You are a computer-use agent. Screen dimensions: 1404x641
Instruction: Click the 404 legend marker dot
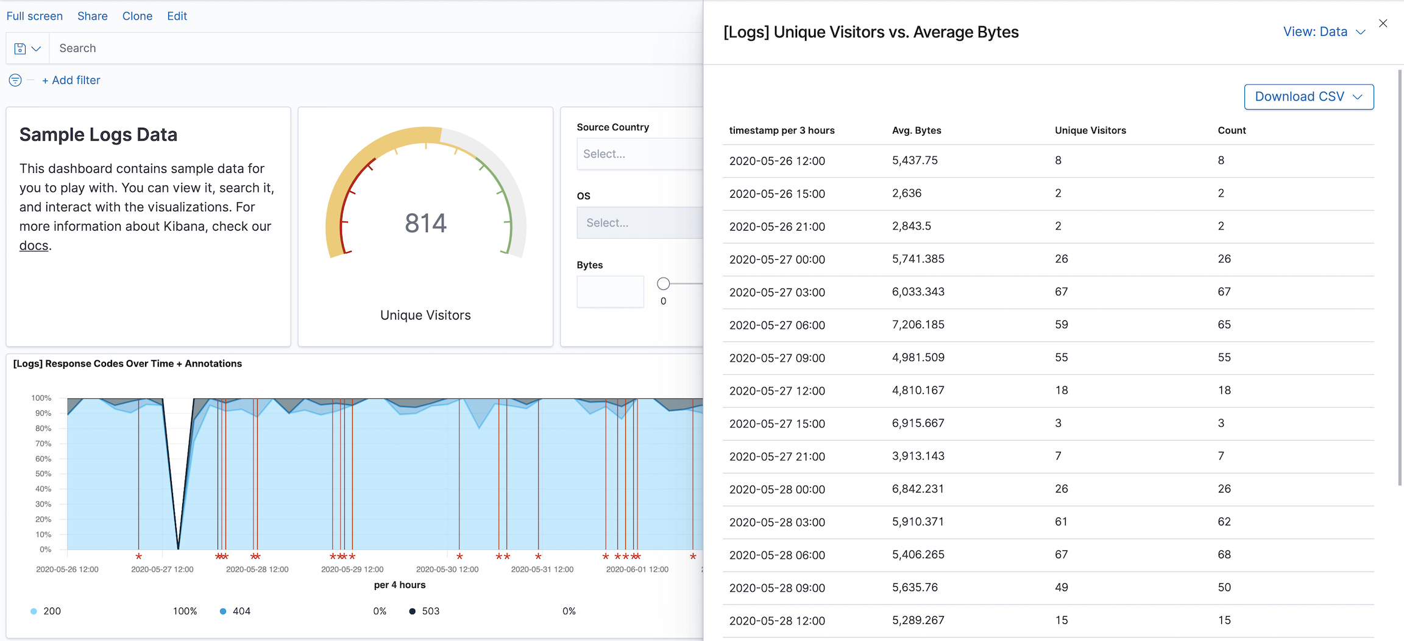(223, 611)
